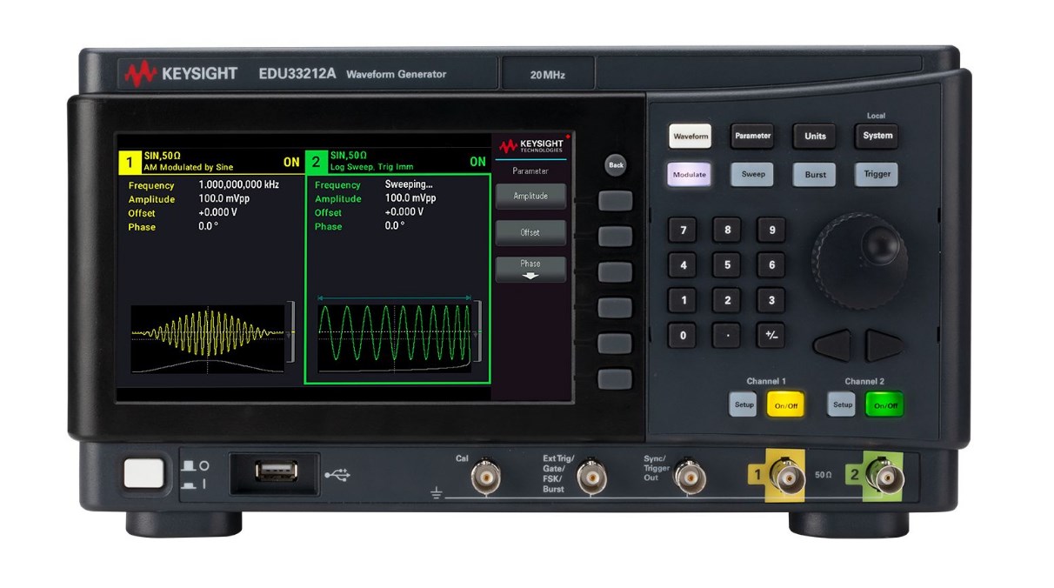
Task: Click the channel 1 'ON' status indicator
Action: click(x=291, y=162)
